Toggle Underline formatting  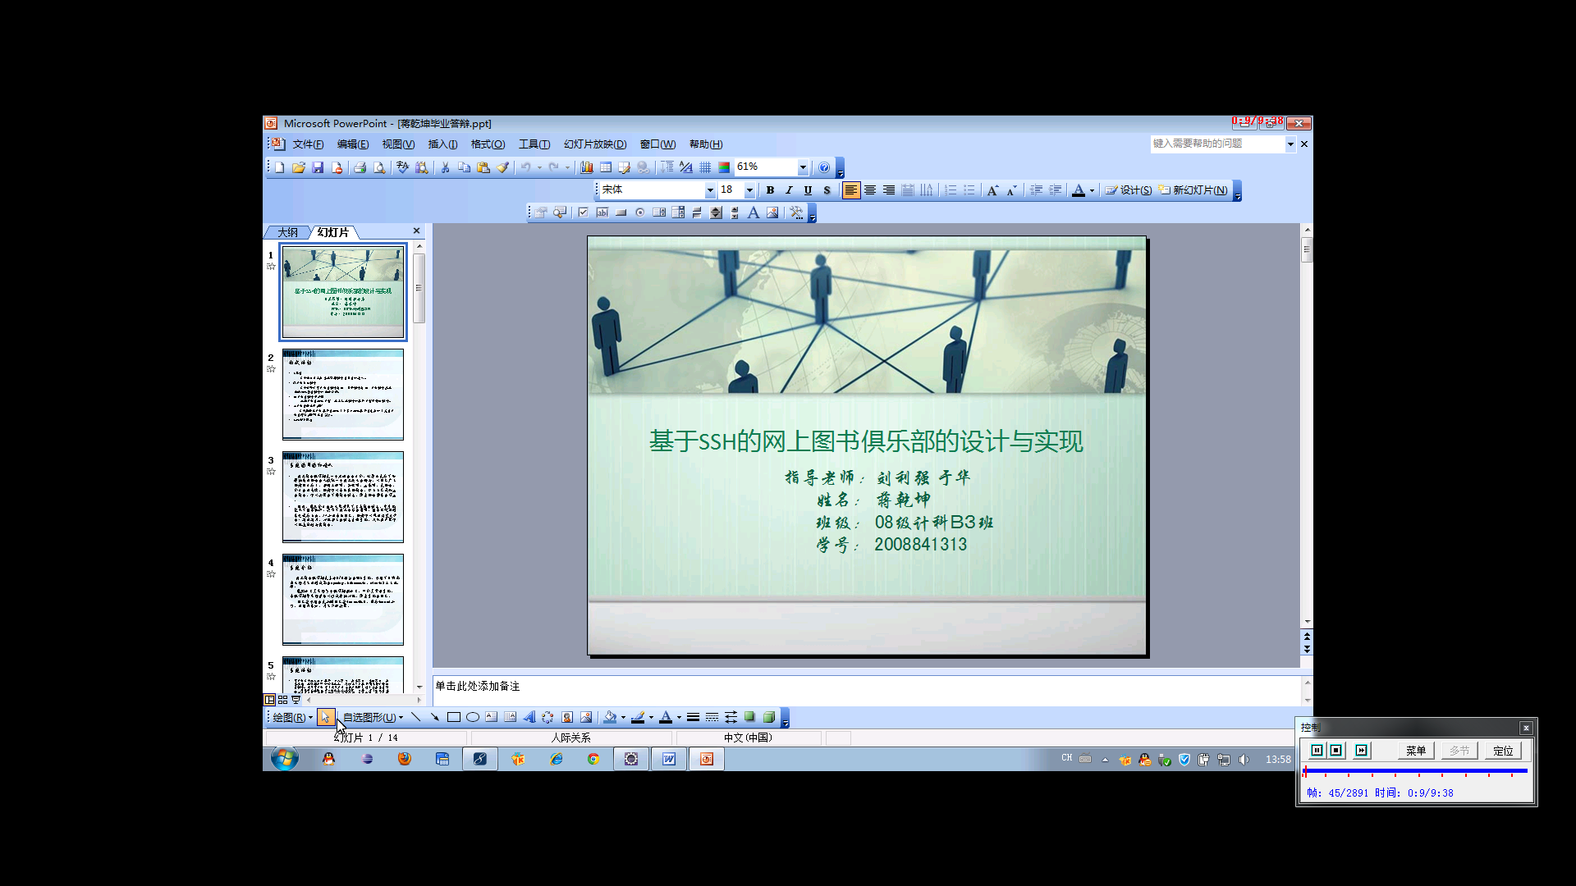coord(808,190)
